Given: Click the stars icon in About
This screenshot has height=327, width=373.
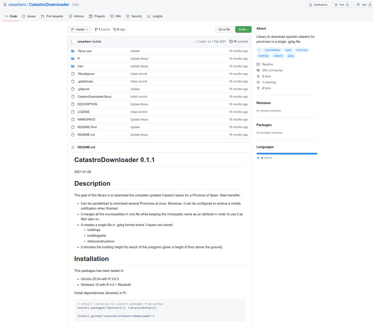Looking at the screenshot, I should coord(258,76).
